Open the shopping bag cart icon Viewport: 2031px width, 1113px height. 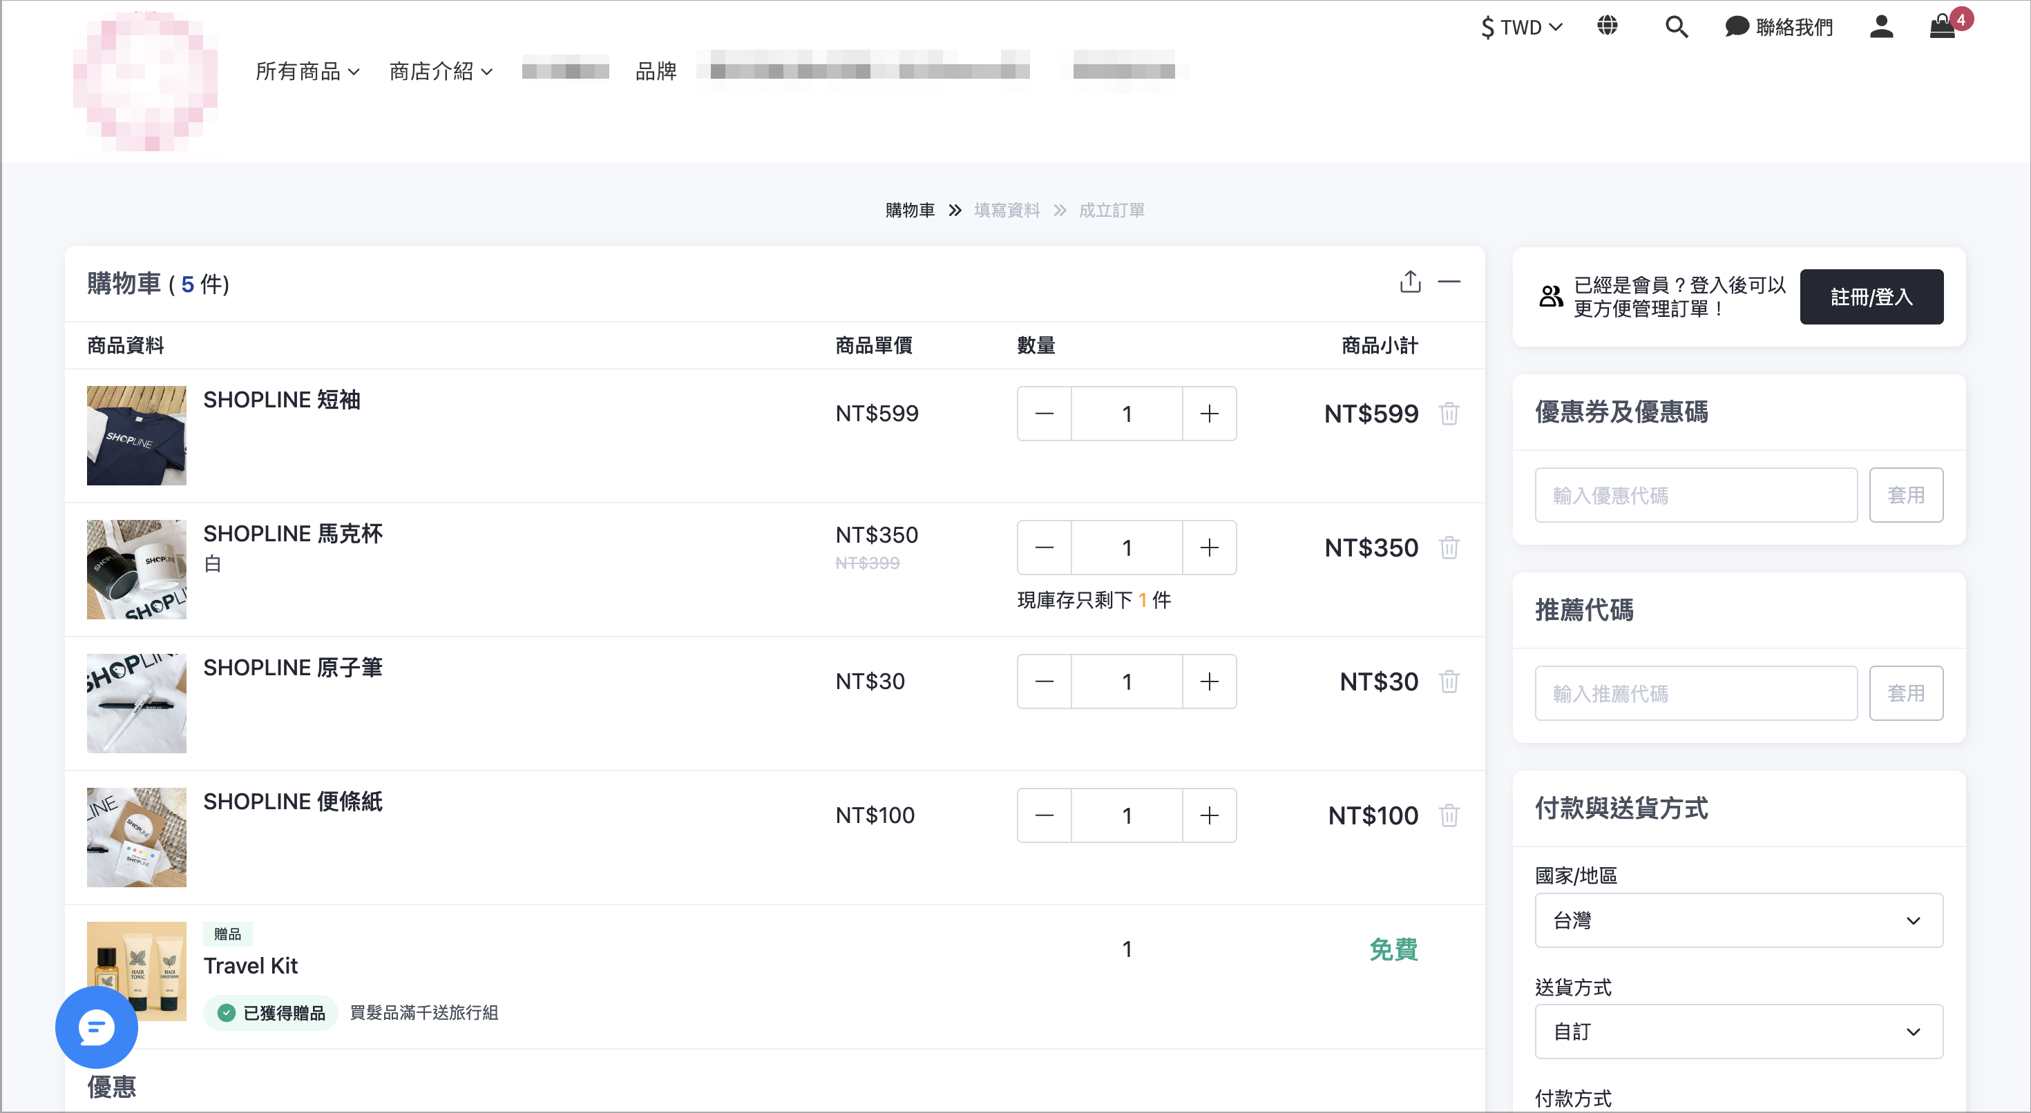(x=1942, y=26)
